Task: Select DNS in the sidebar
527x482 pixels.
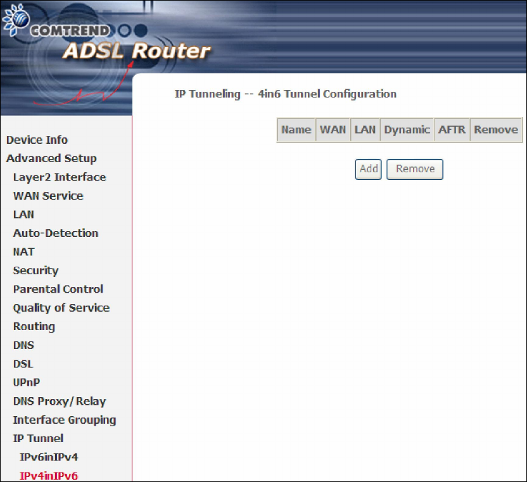Action: click(x=23, y=345)
